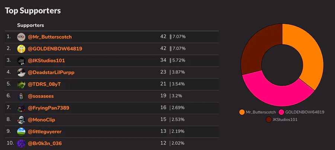
Task: Open the @Mr_Butterscotch profile link
Action: pos(50,37)
